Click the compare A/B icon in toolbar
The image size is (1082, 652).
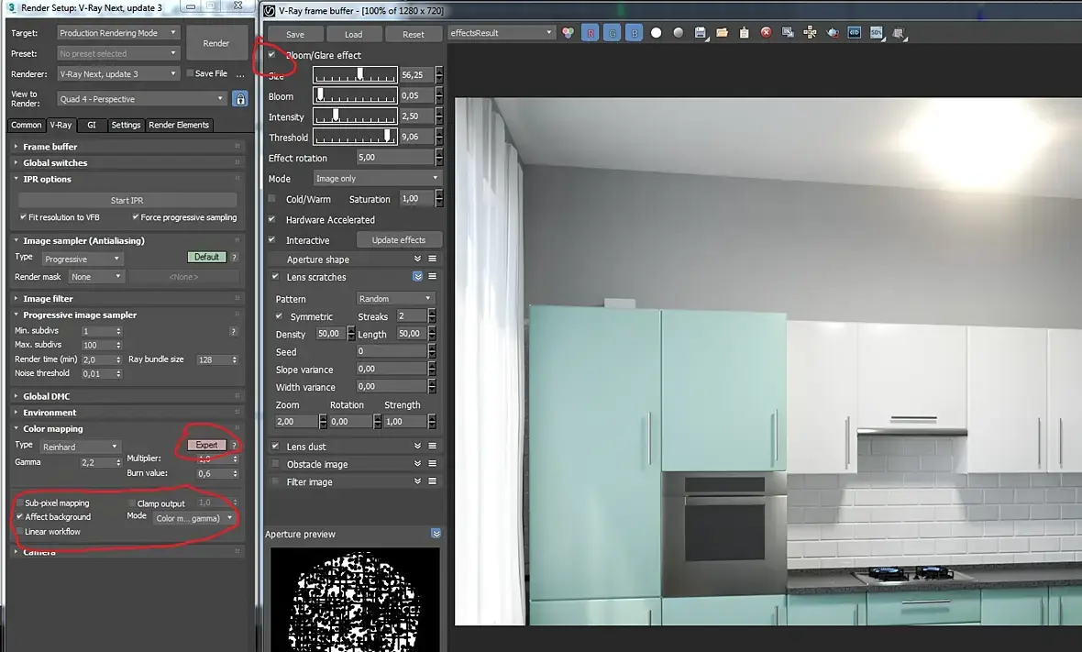tap(855, 33)
